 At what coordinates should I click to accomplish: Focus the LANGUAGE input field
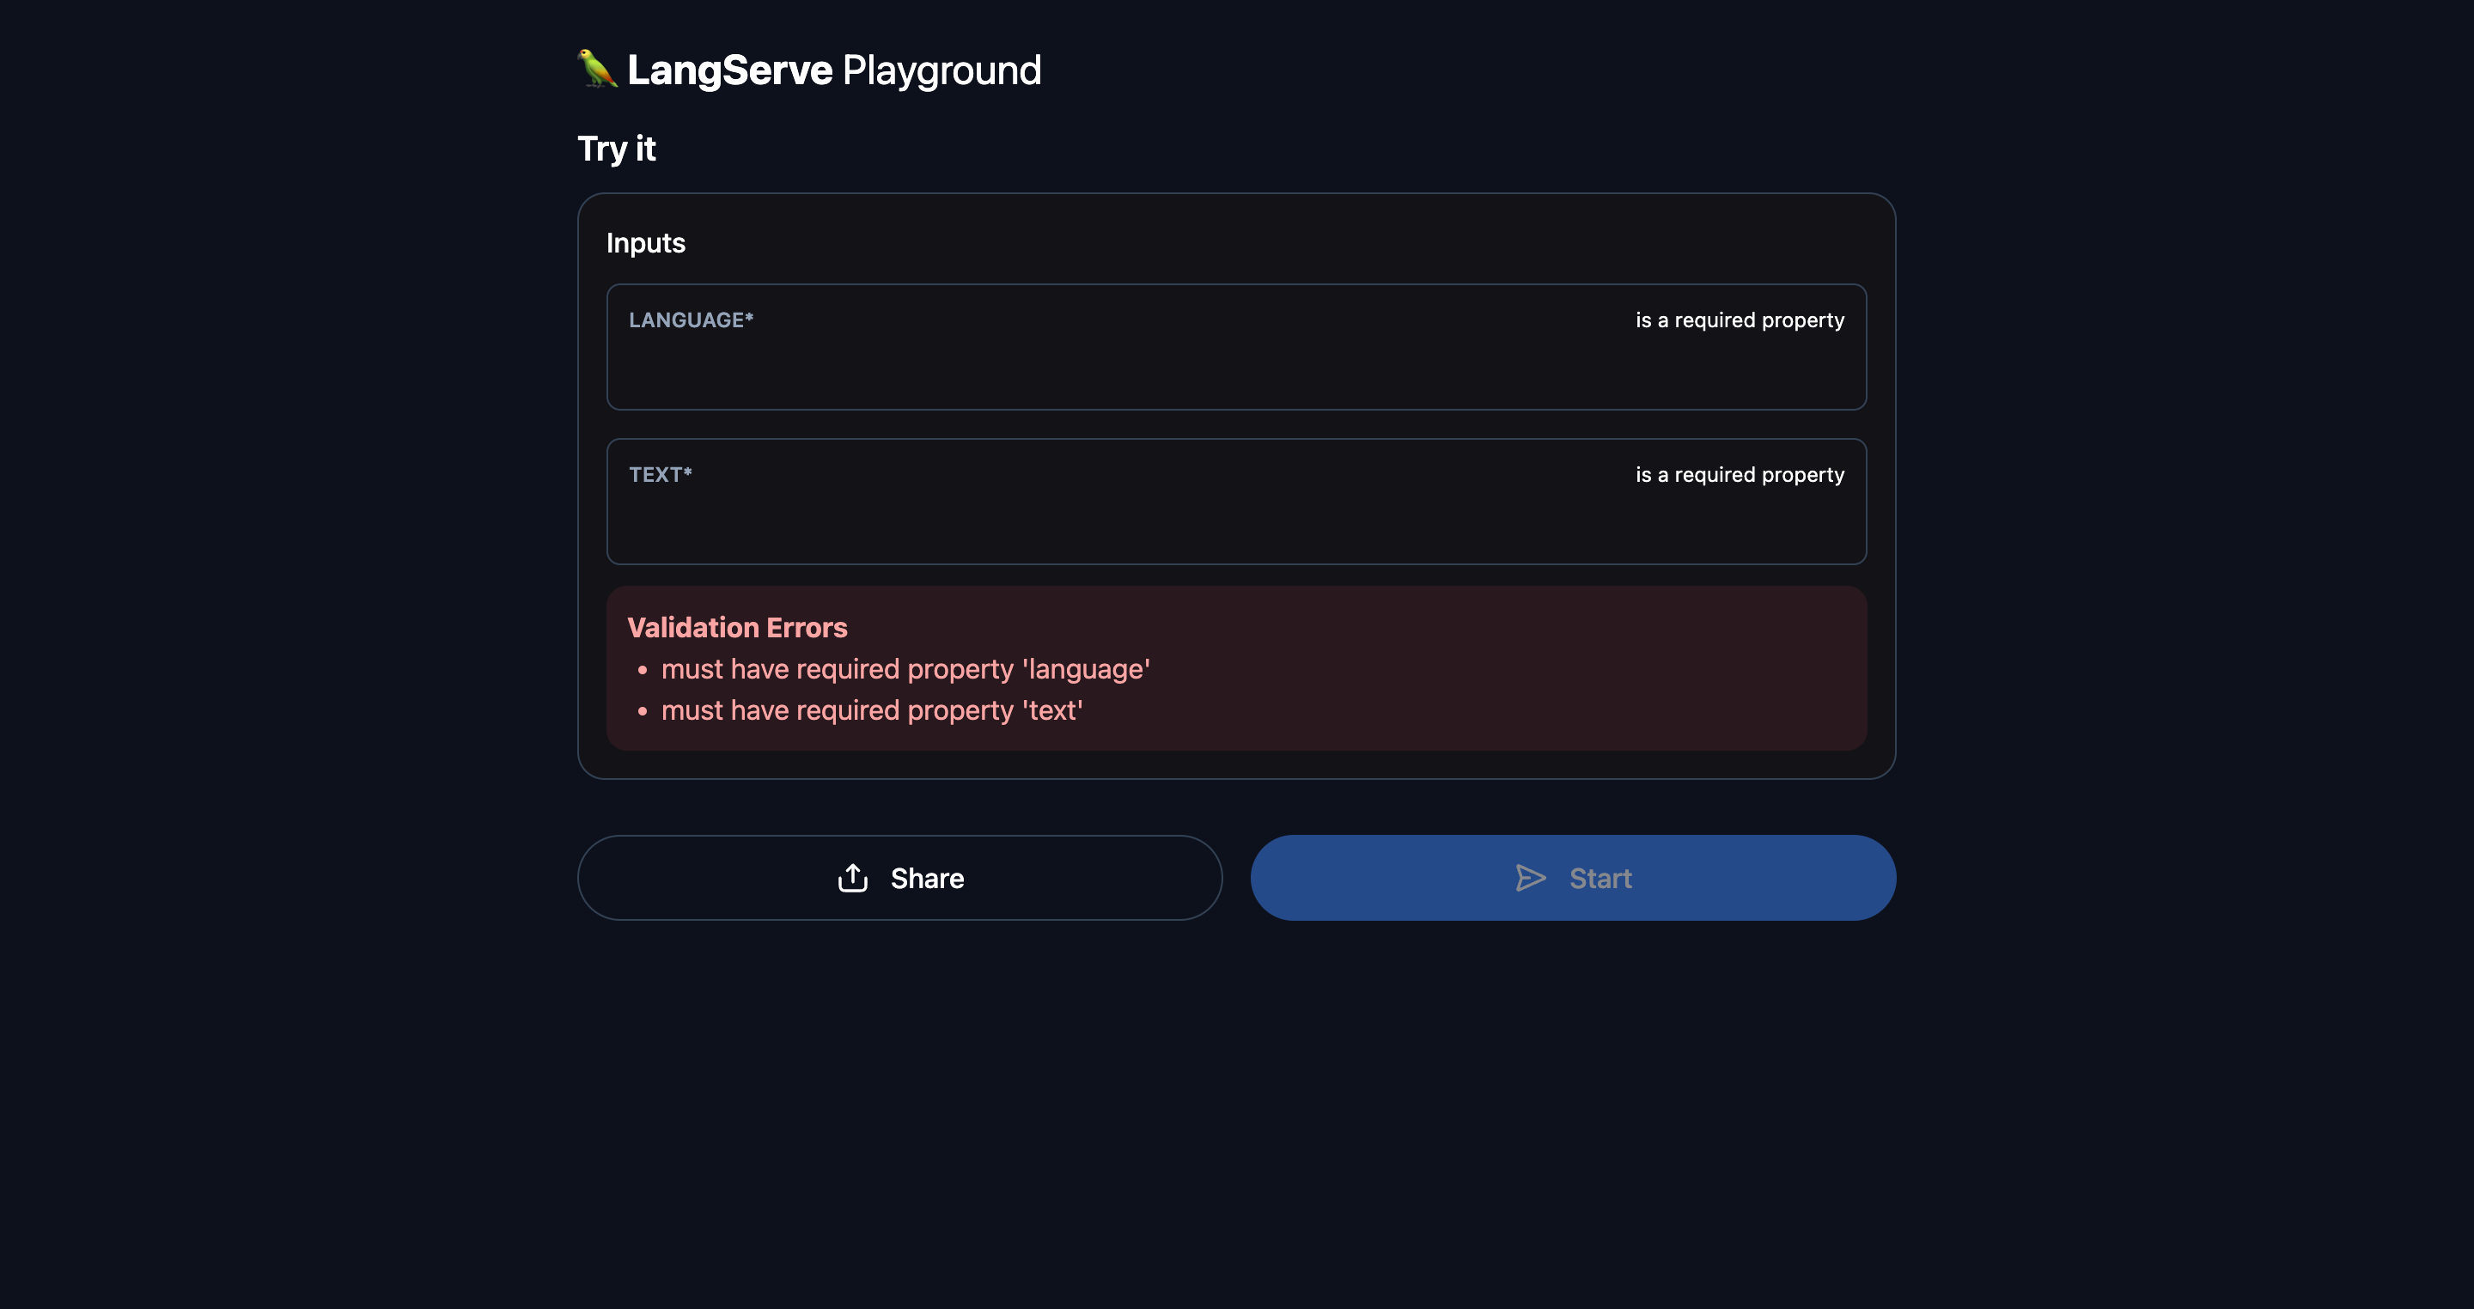[x=1235, y=369]
